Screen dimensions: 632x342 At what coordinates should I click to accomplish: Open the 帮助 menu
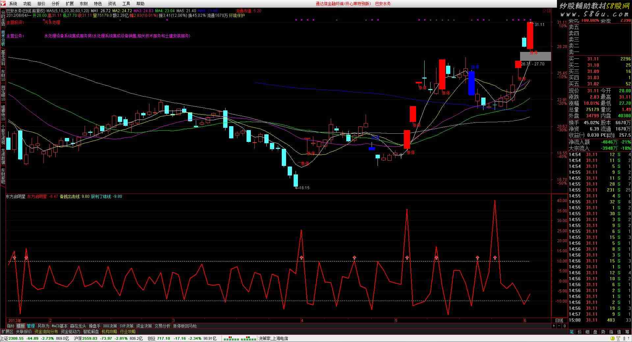click(141, 4)
